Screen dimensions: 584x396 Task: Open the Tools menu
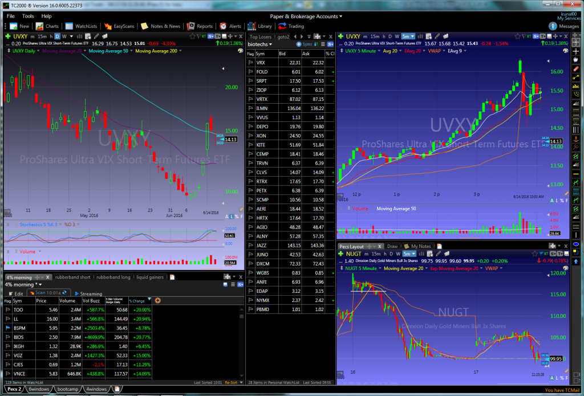click(27, 16)
